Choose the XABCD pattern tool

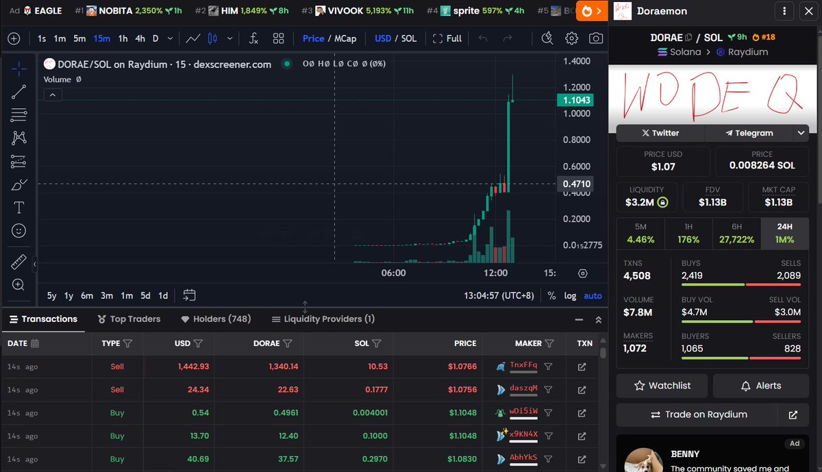(19, 138)
